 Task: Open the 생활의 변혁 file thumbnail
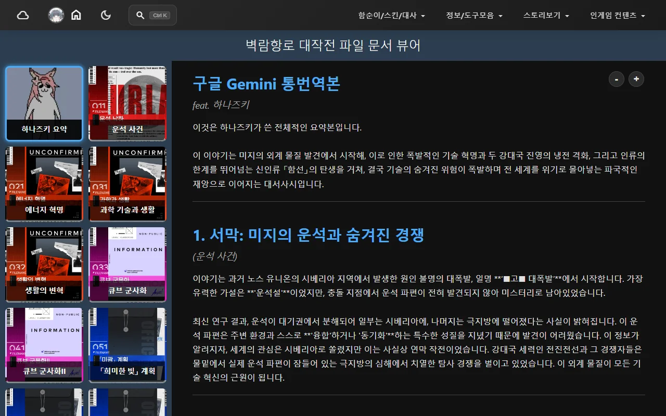coord(44,264)
